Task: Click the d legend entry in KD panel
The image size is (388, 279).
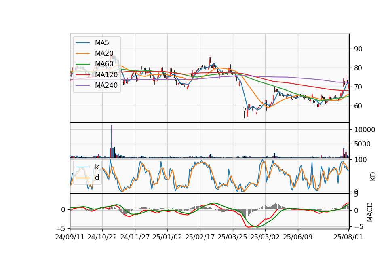Action: tap(97, 178)
